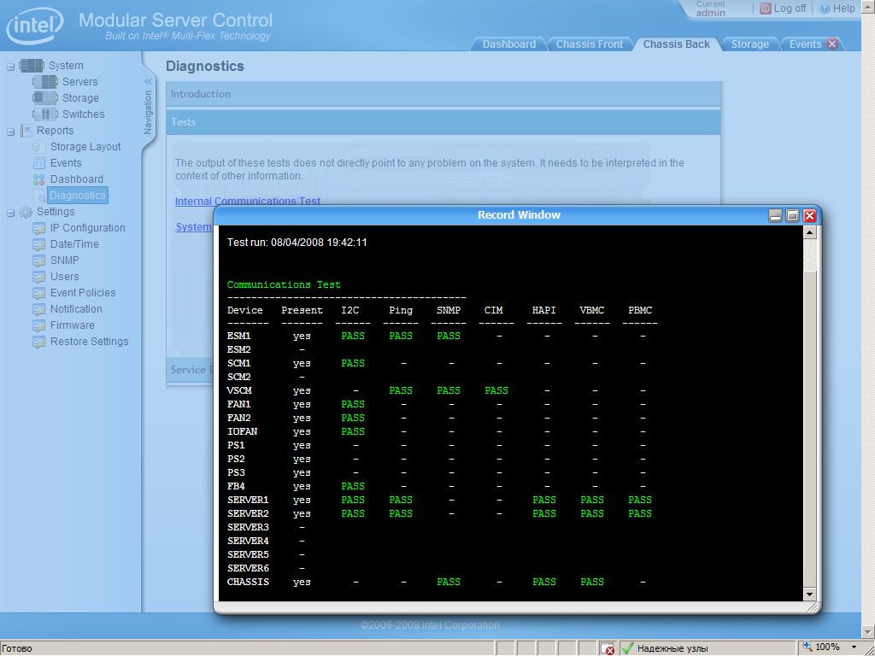Switch to the Chassis Front tab

click(590, 44)
